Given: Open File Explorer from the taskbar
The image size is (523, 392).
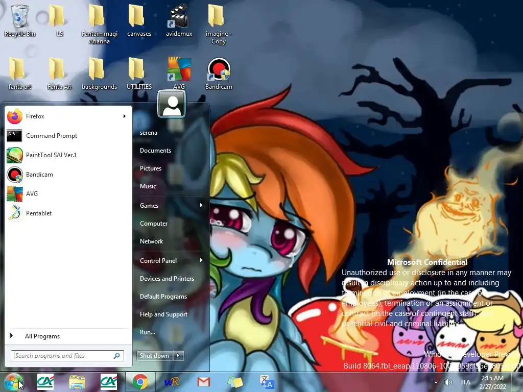Looking at the screenshot, I should coord(77,382).
